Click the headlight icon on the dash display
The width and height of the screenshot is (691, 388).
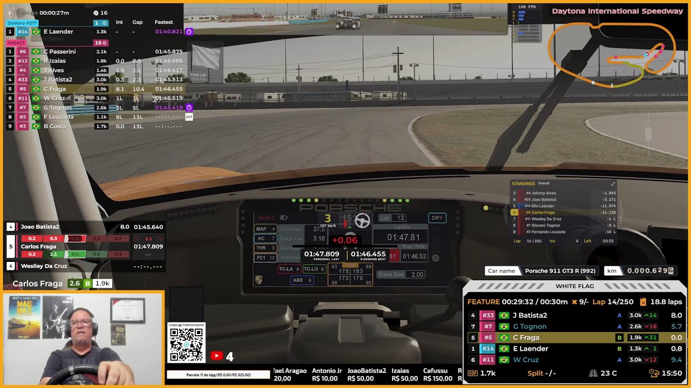pyautogui.click(x=284, y=218)
